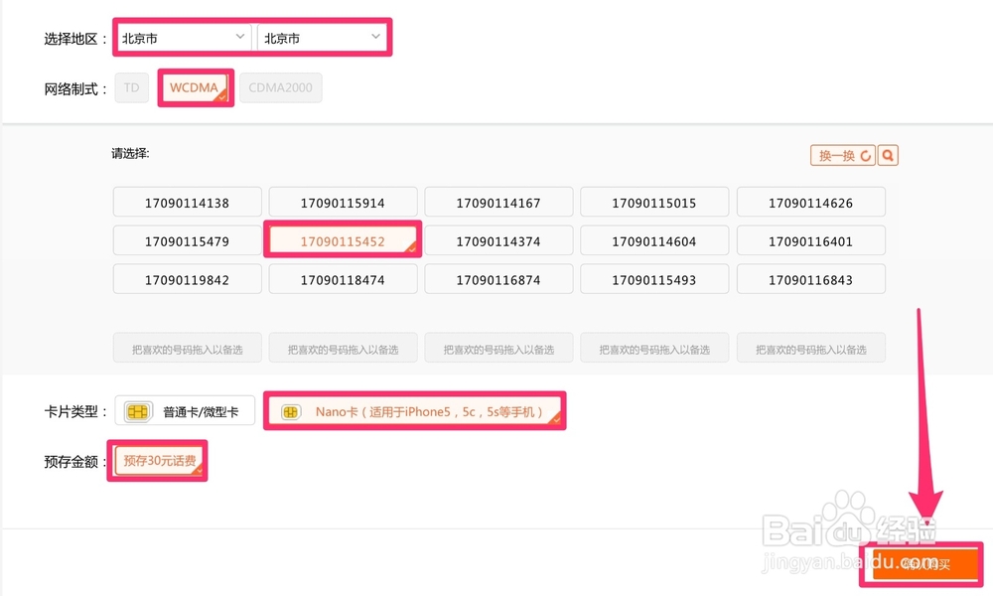The image size is (993, 596).
Task: Choose phone number 17090114374
Action: [x=498, y=240]
